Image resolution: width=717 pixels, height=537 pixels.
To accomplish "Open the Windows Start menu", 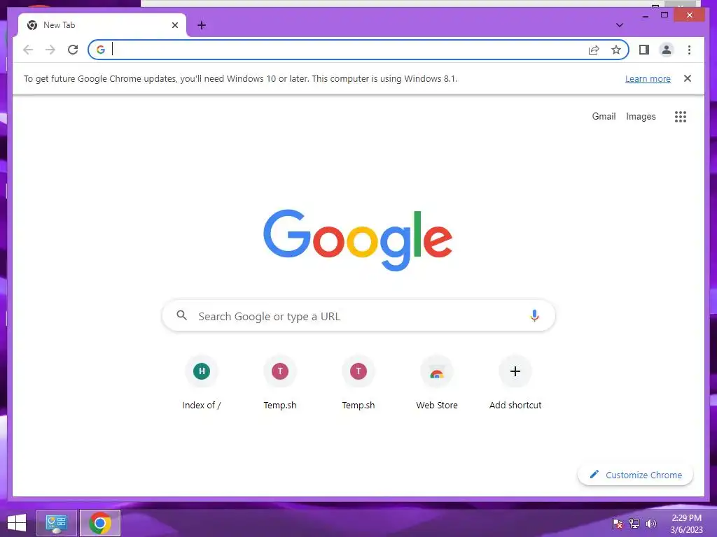I will [17, 523].
